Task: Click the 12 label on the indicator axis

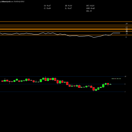Action: point(126,34)
